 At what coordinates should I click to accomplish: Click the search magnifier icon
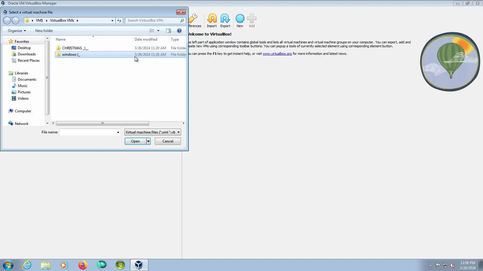182,20
